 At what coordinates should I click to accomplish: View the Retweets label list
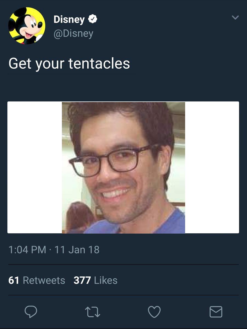click(44, 280)
